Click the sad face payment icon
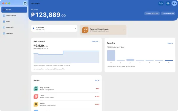The image size is (178, 111). [85, 30]
